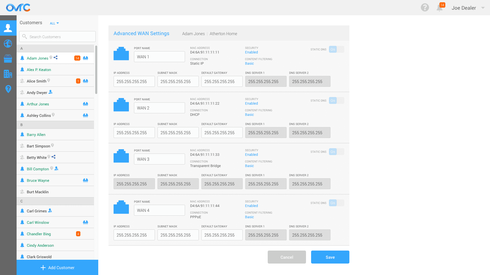Open Atherton Home in the breadcrumb
The image size is (490, 275).
tap(223, 34)
